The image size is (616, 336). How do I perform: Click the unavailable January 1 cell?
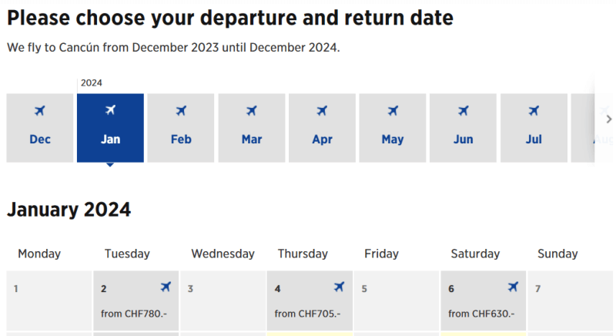pyautogui.click(x=49, y=301)
